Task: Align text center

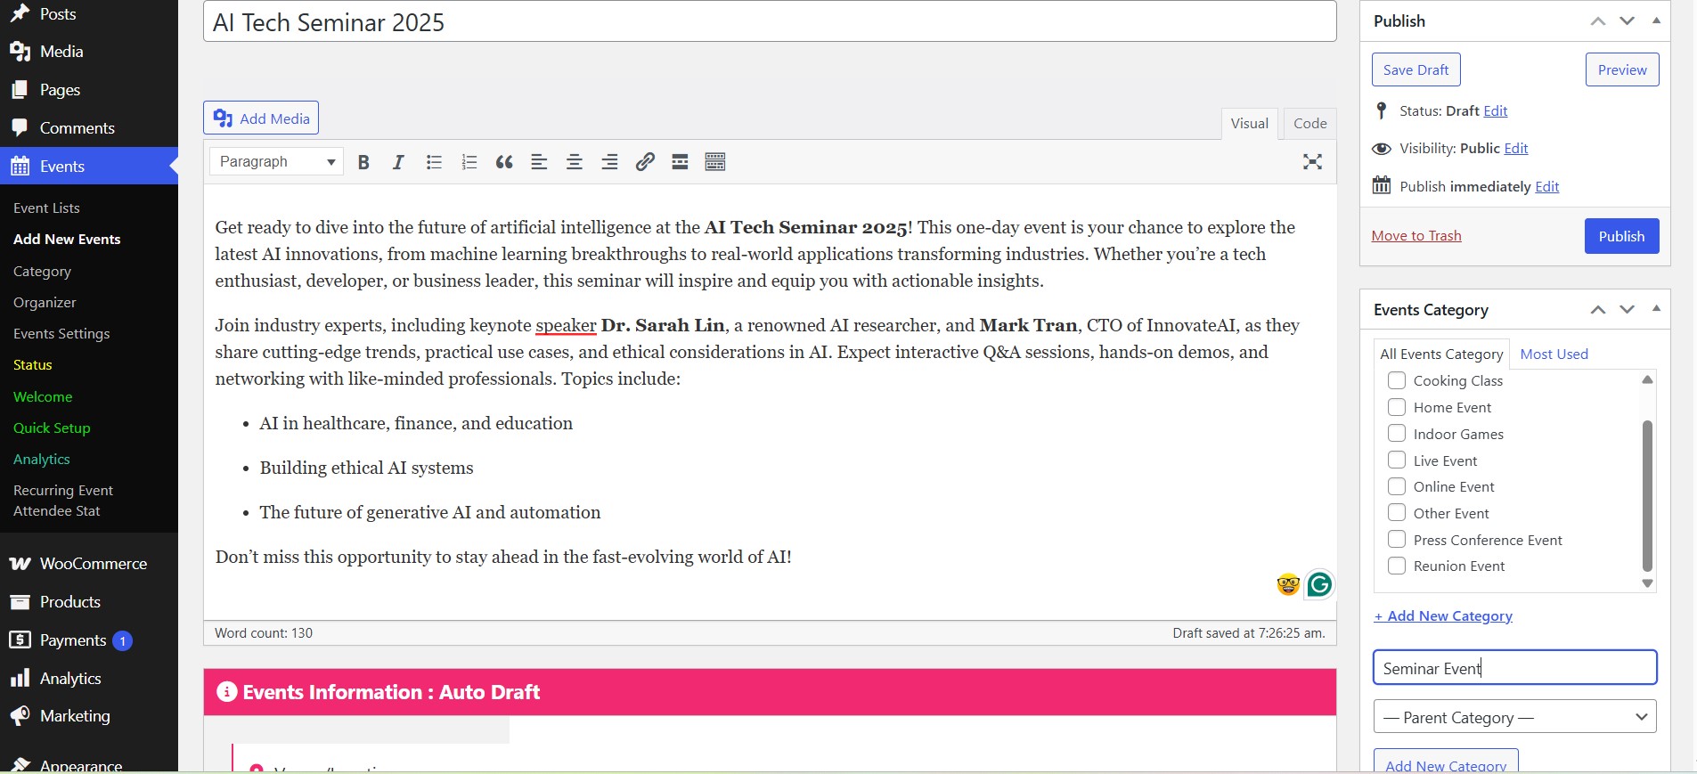Action: (x=575, y=162)
